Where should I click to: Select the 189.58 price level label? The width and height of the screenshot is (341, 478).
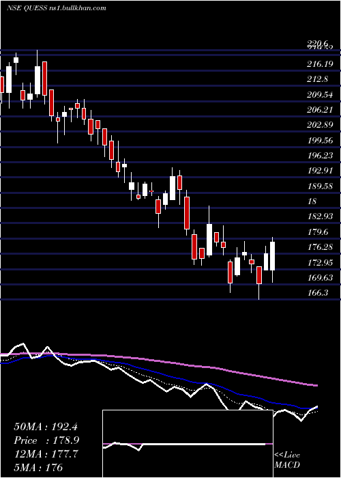pos(320,186)
